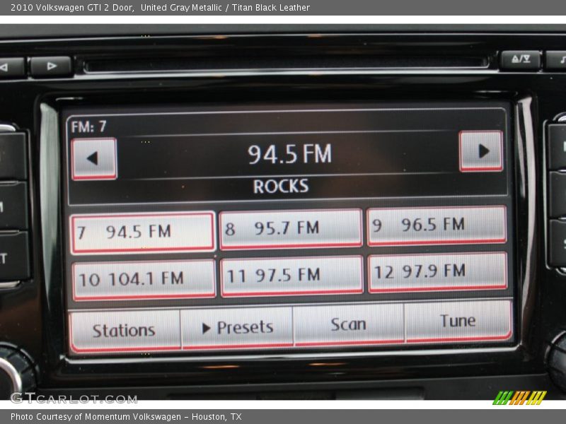Select preset 9 96.5 FM
The image size is (566, 424).
[x=437, y=225]
